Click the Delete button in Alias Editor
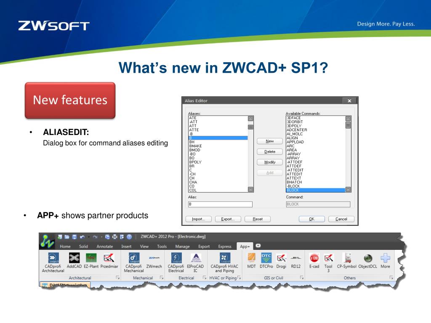The width and height of the screenshot is (431, 323). click(x=270, y=151)
